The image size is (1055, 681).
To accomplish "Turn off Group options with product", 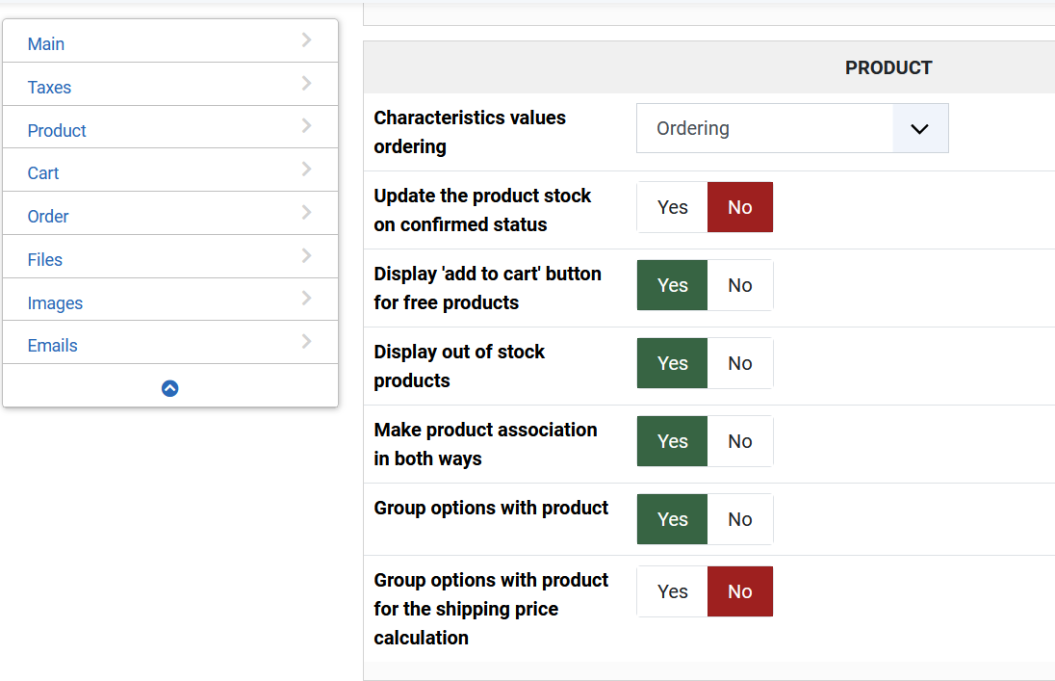I will pyautogui.click(x=739, y=519).
